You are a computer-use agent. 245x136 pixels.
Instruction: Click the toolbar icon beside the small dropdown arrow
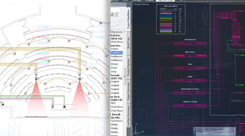pyautogui.click(x=112, y=14)
